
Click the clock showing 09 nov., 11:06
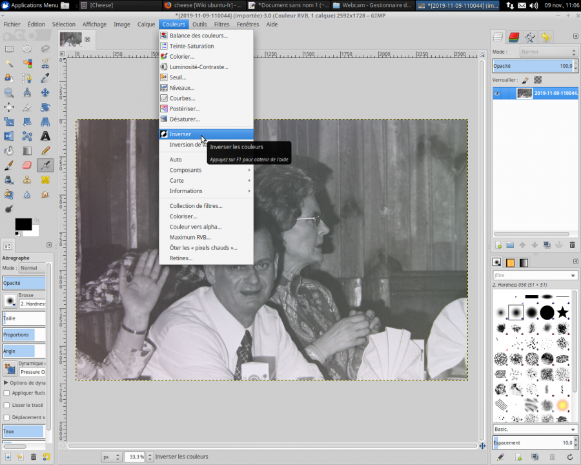(561, 5)
